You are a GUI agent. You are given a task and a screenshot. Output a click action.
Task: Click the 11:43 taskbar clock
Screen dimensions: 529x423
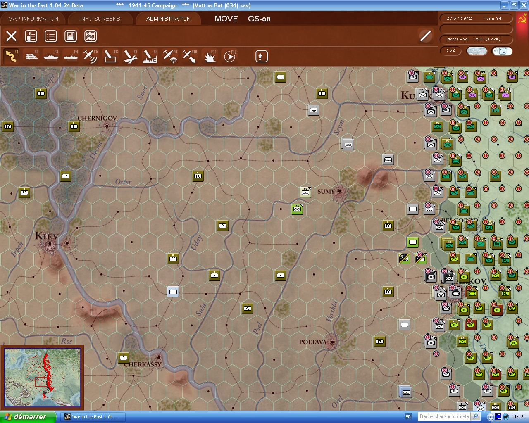[517, 417]
